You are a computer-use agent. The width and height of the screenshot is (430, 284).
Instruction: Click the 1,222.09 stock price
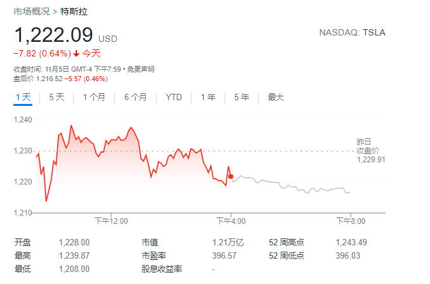pyautogui.click(x=54, y=35)
